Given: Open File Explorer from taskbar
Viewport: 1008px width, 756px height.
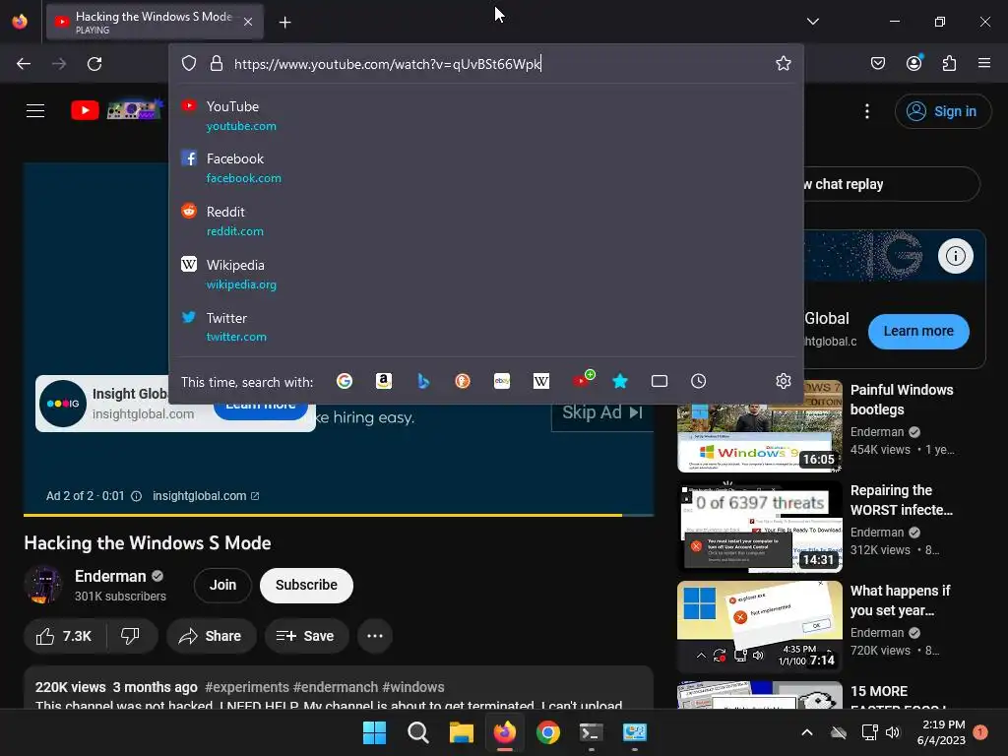Looking at the screenshot, I should [461, 732].
